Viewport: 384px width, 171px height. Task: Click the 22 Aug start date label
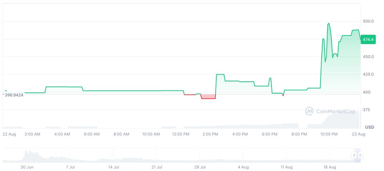9,134
